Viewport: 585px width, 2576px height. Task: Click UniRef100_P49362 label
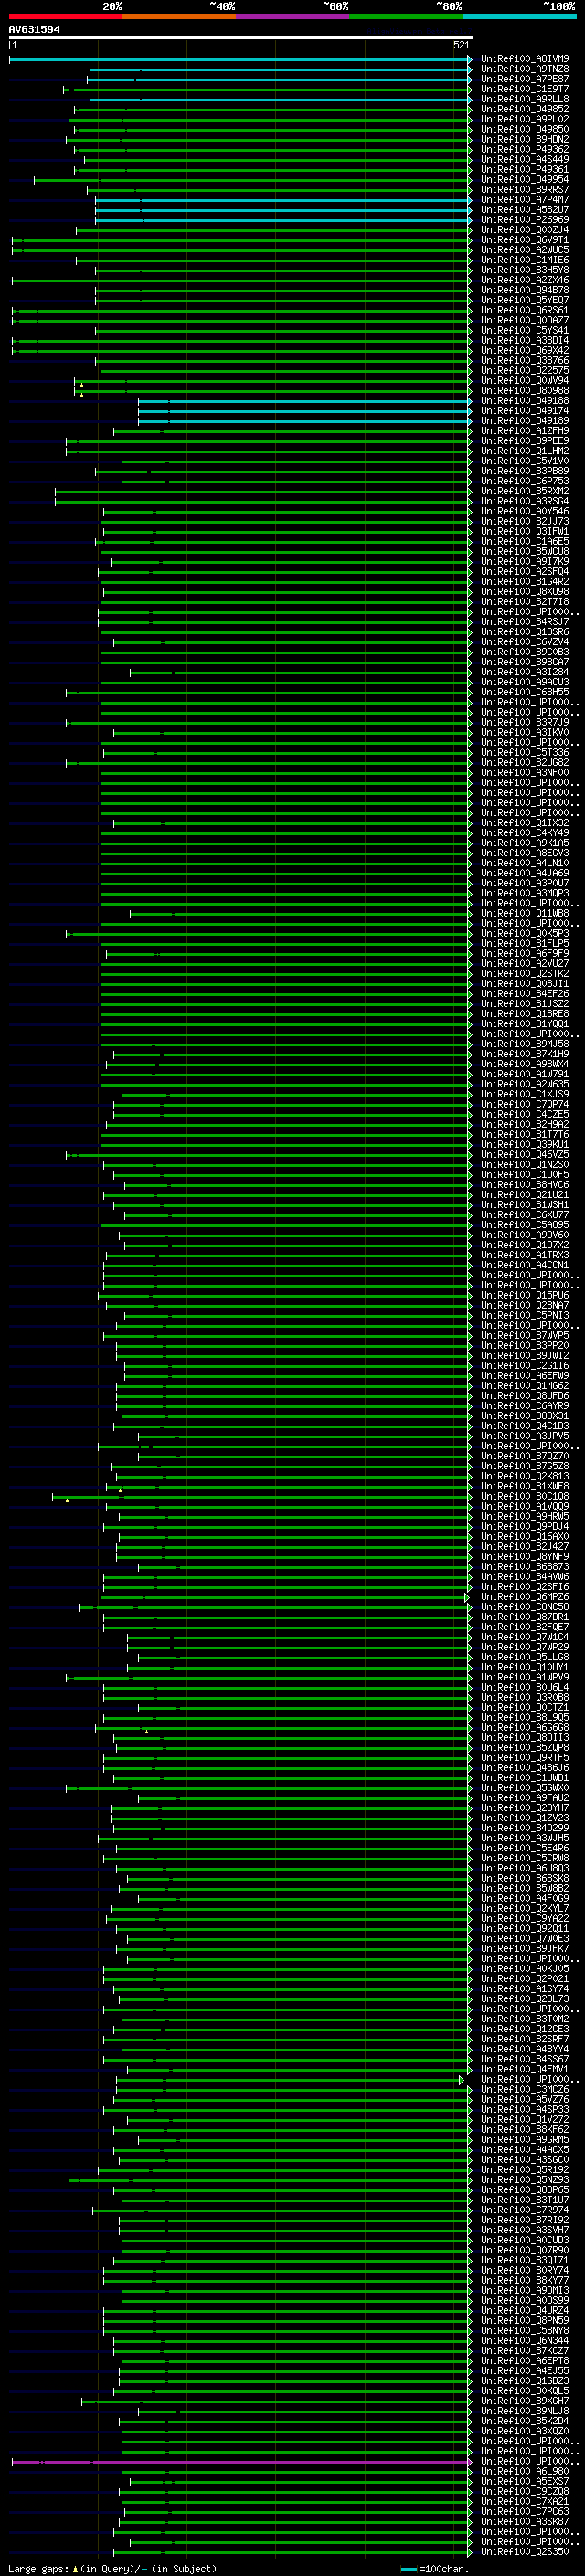[x=525, y=149]
